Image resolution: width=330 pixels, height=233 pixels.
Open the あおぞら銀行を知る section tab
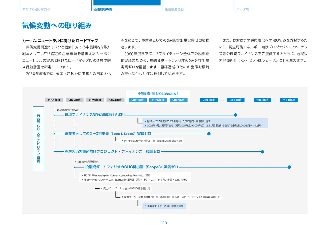point(36,9)
